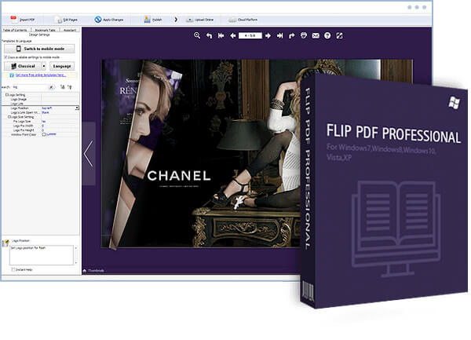Screen dimensions: 471x340
Task: Click the page number input box
Action: [x=250, y=36]
